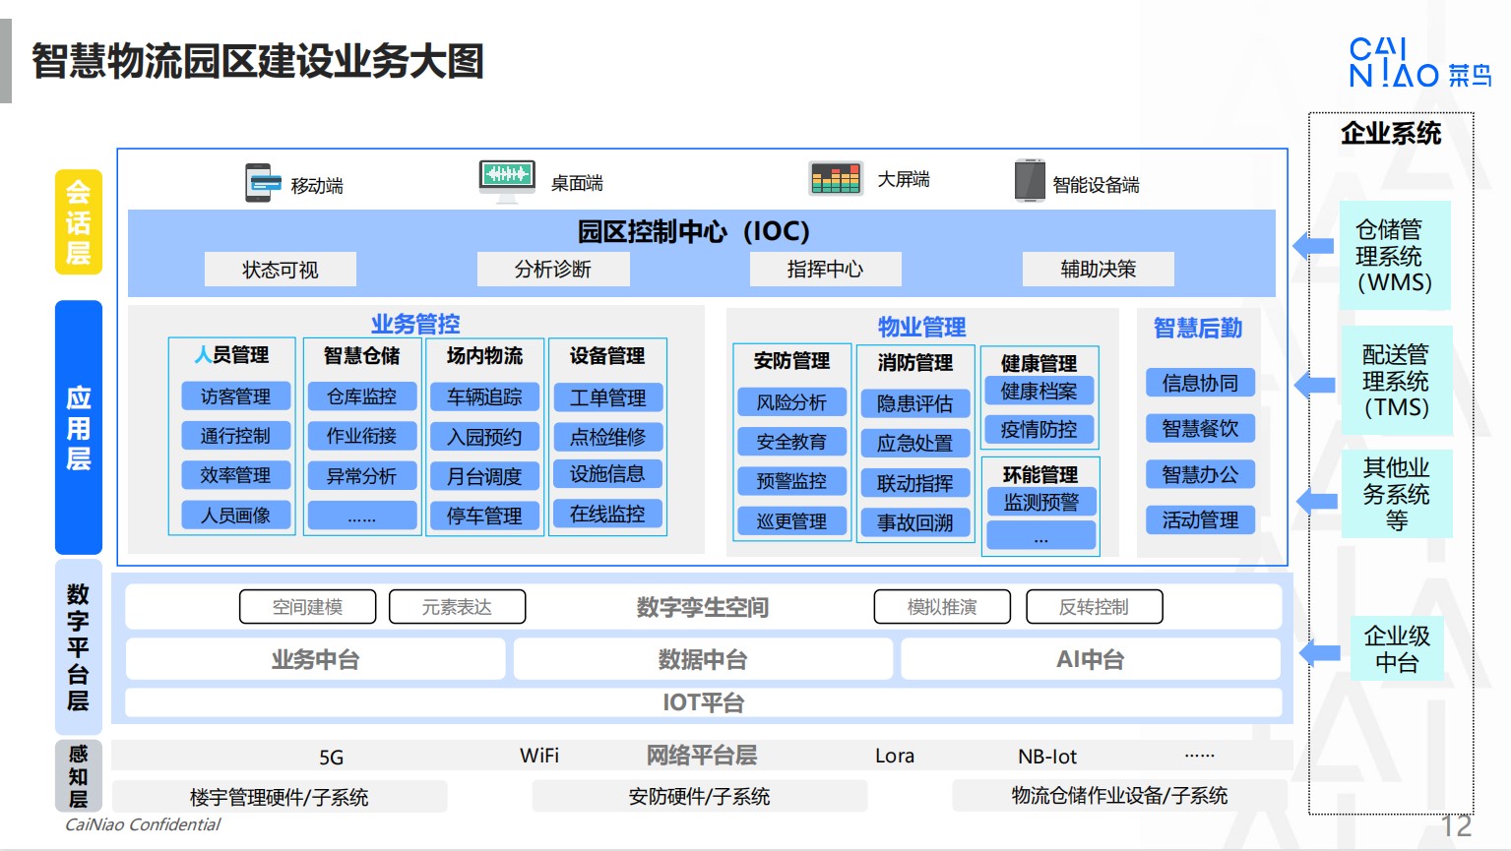
Task: Click 监测预警 under 环能管理
Action: pyautogui.click(x=1041, y=502)
